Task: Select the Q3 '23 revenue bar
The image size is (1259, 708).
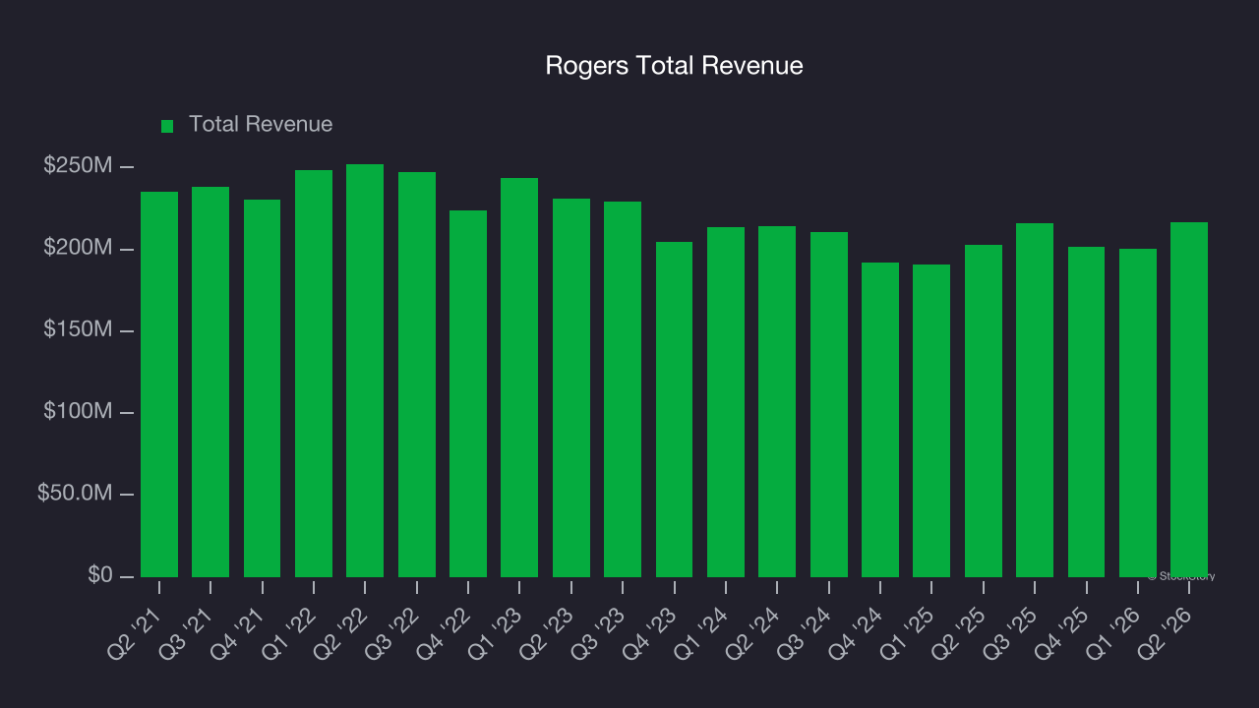Action: tap(623, 389)
